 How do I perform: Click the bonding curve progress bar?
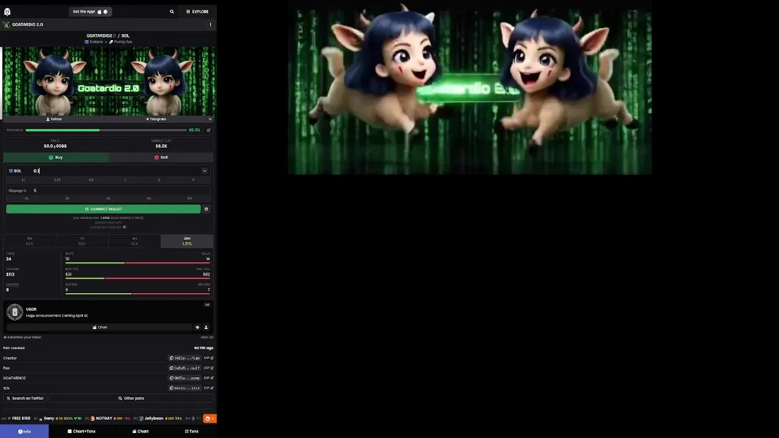coord(106,130)
